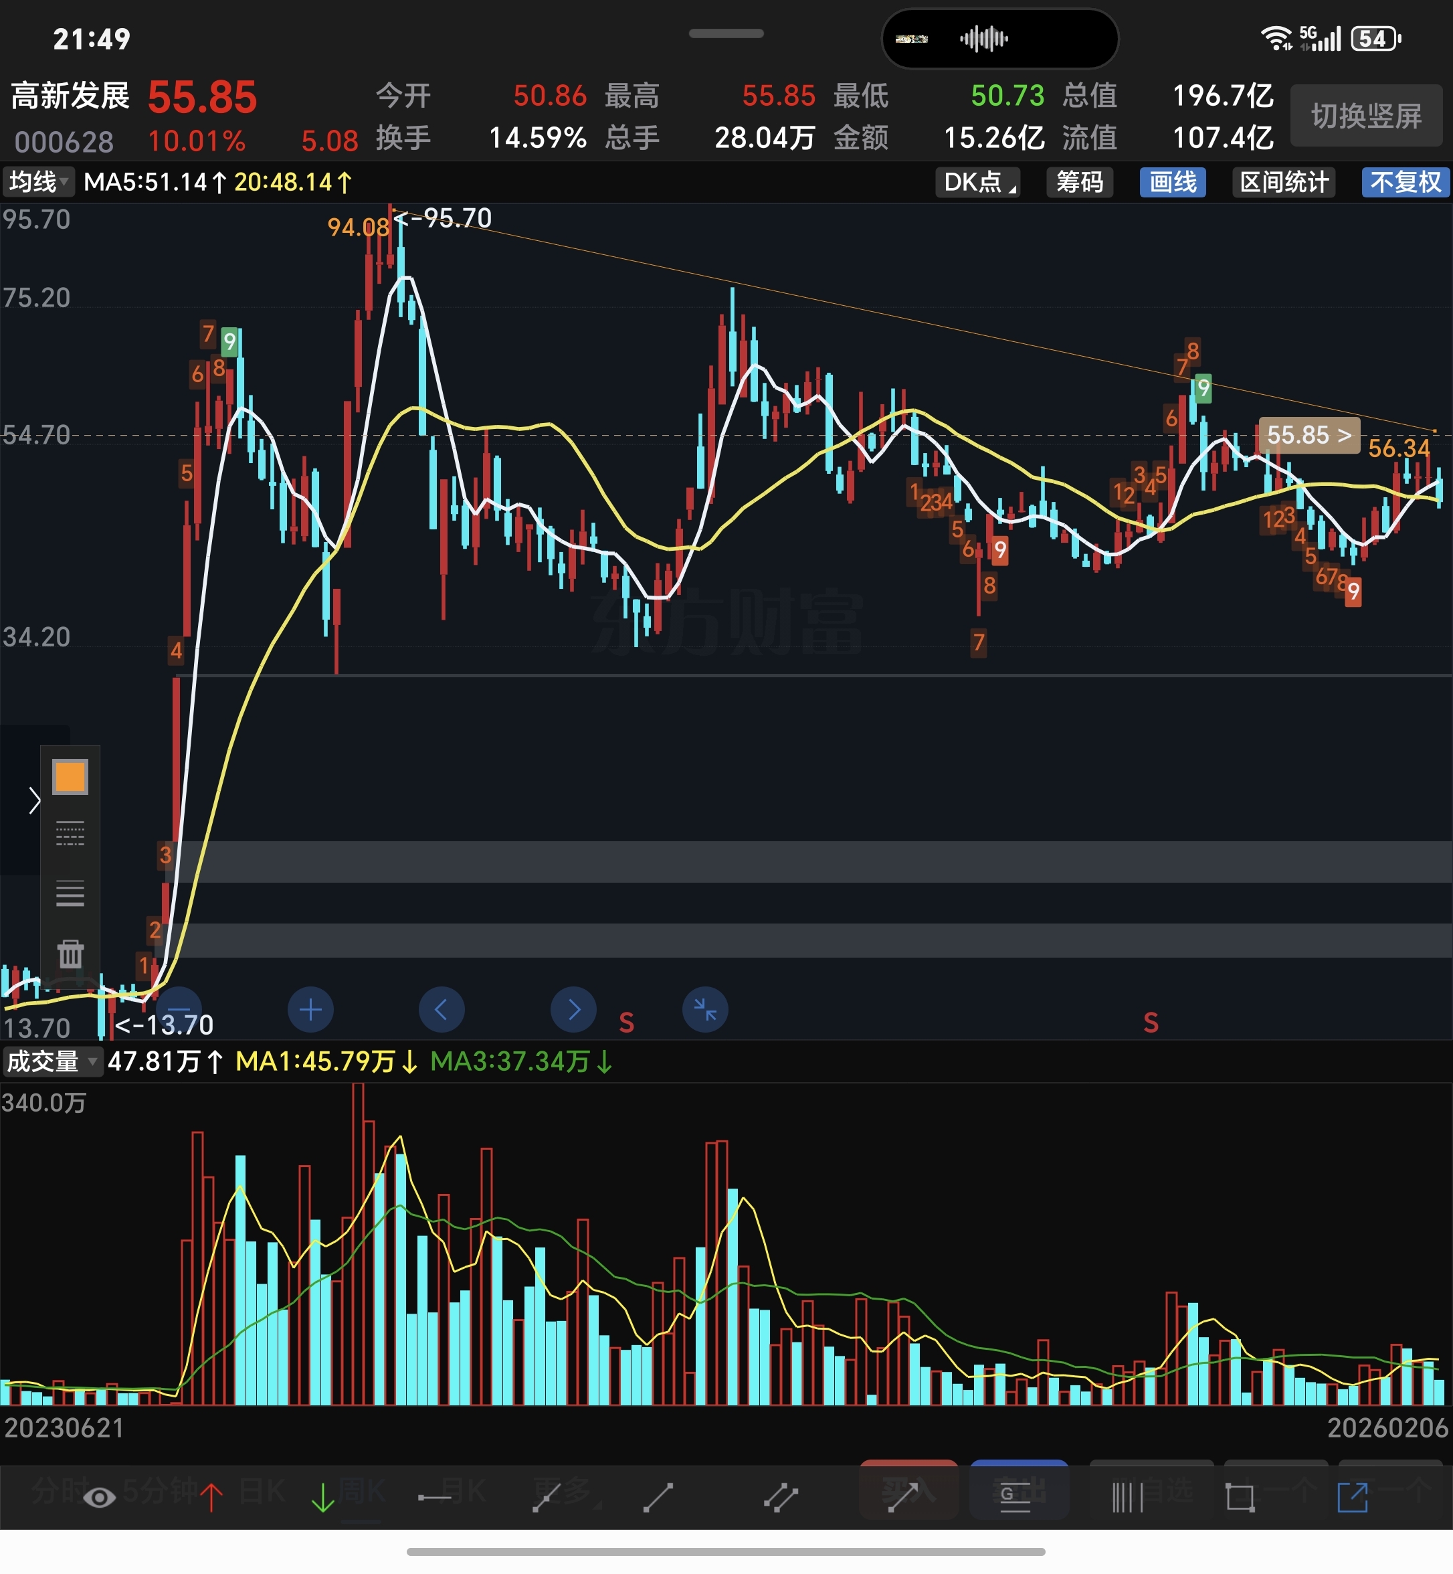Expand the 成交量 indicator dropdown
Screen dimensions: 1453x1574
tap(52, 1061)
